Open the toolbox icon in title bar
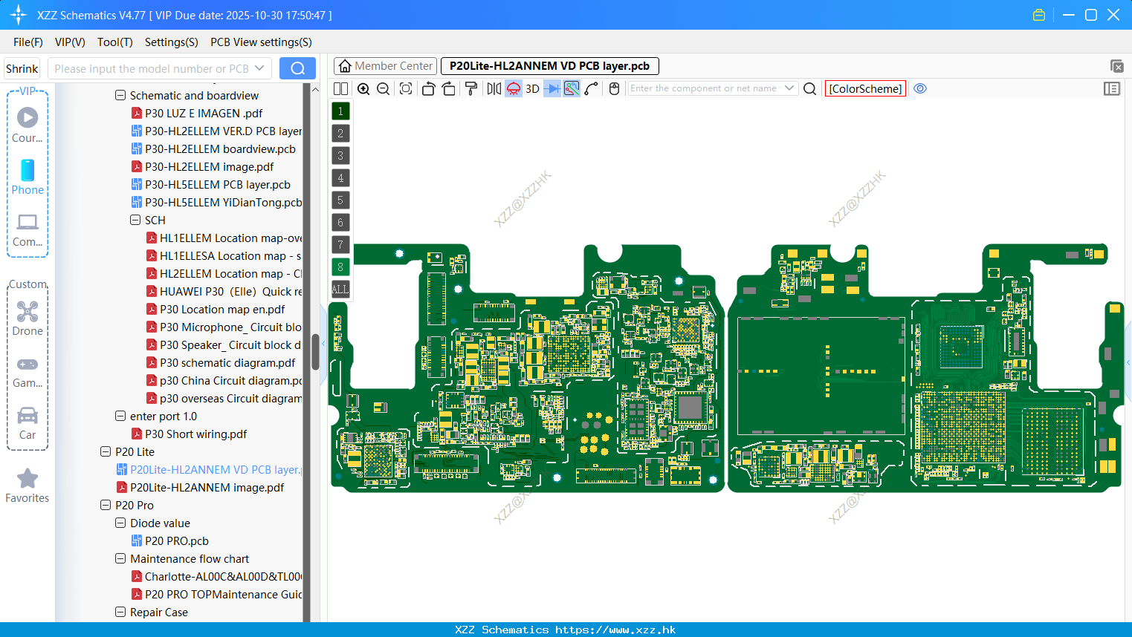The height and width of the screenshot is (637, 1132). coord(1039,15)
